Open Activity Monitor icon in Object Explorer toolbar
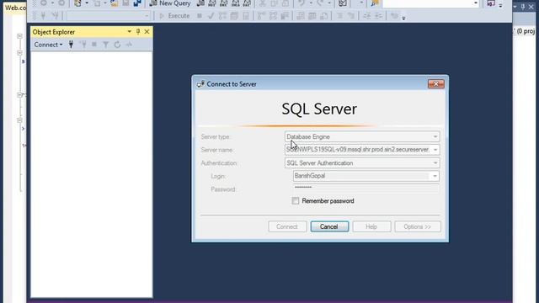 pyautogui.click(x=129, y=45)
